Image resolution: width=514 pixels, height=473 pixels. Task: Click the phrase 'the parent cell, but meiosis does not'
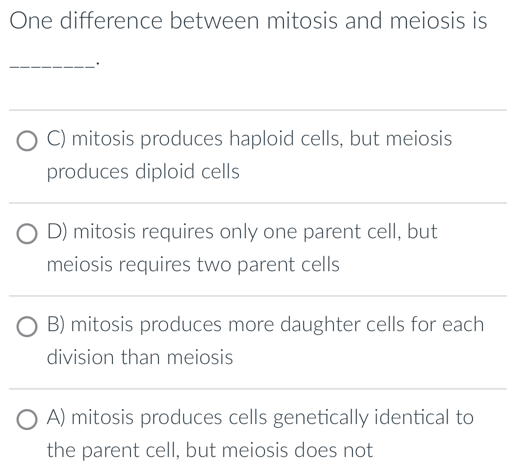pos(209,451)
